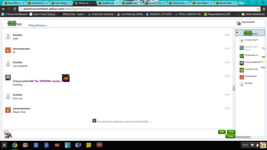This screenshot has height=150, width=267.
Task: Switch to the first 'avwfds swe' tab
Action: 108,3
